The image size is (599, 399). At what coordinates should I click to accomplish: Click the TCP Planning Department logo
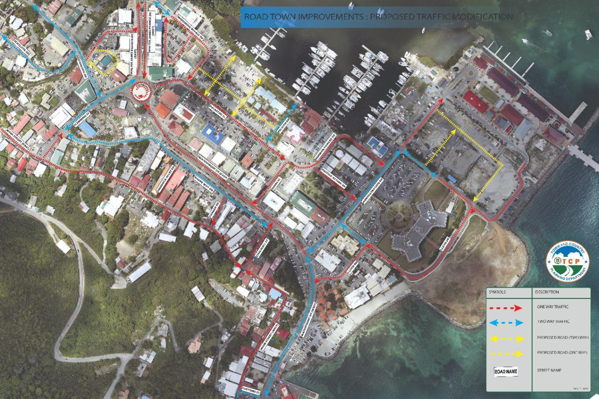pos(567,261)
